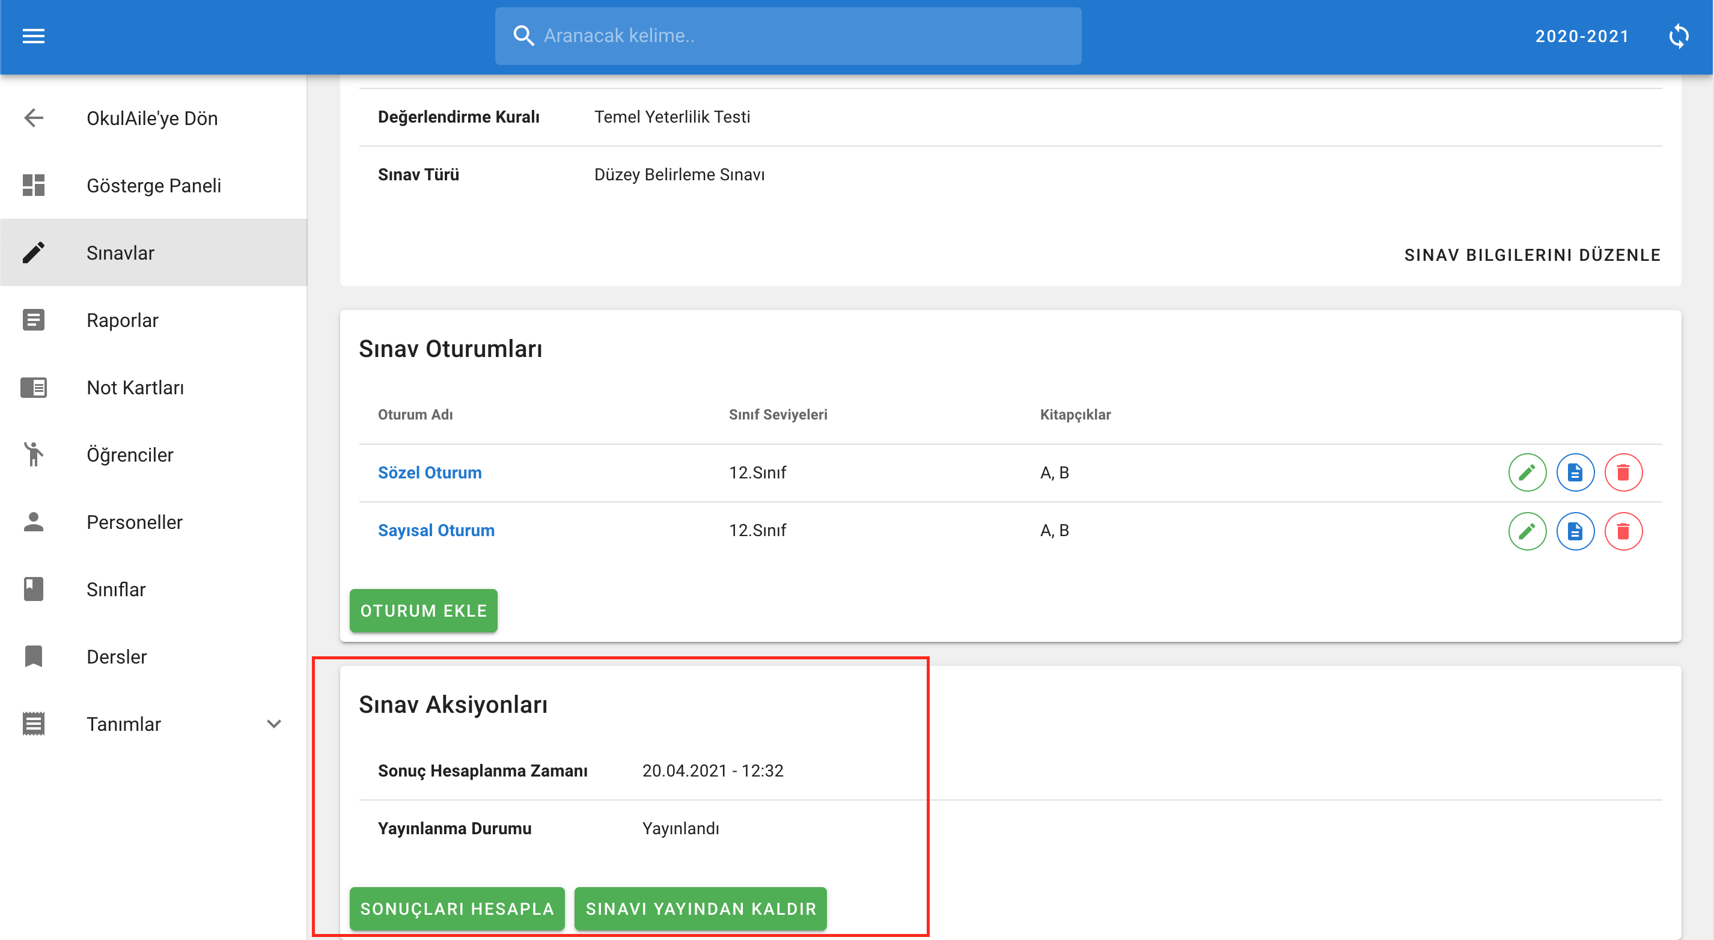
Task: Click Düzey Belirleme Sınavı value
Action: (679, 174)
